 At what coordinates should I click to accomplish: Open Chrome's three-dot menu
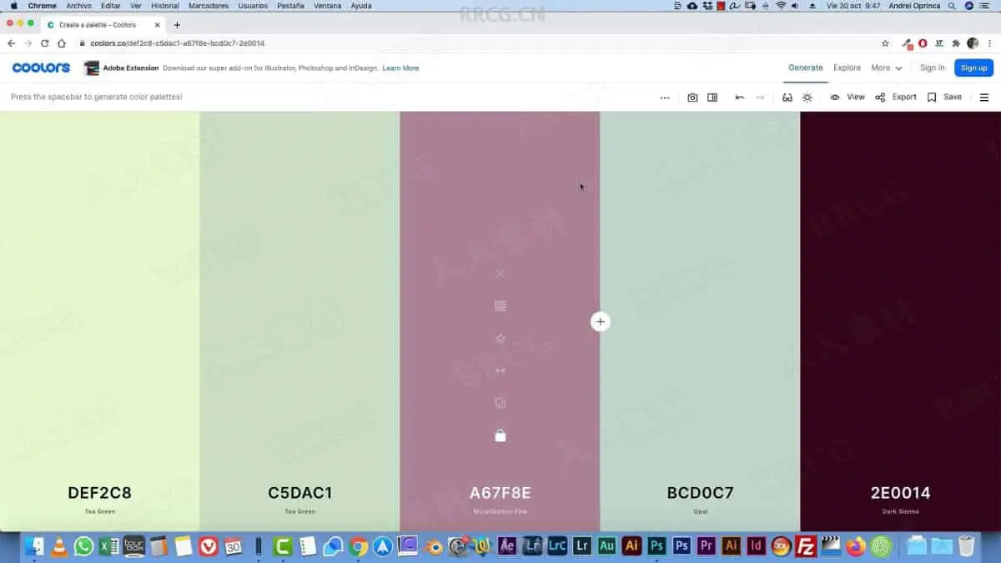coord(990,43)
